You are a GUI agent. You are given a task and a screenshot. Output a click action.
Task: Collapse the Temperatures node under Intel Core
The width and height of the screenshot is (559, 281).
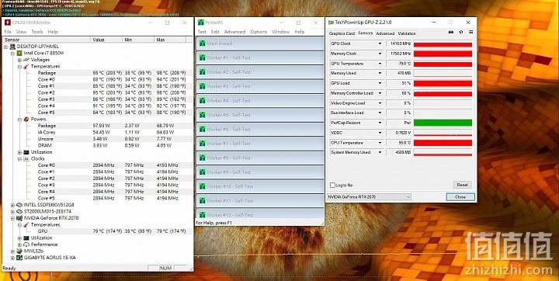pos(19,66)
